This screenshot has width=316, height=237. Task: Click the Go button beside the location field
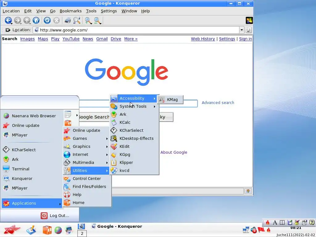pos(249,30)
